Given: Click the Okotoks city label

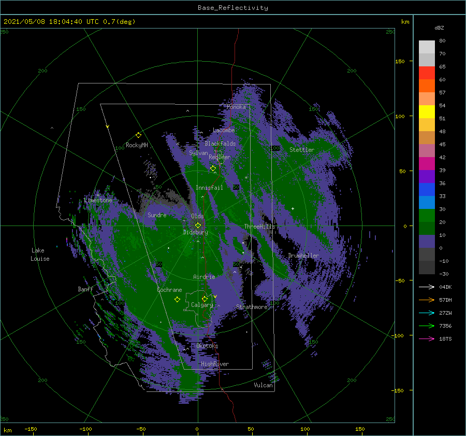Looking at the screenshot, I should 207,346.
